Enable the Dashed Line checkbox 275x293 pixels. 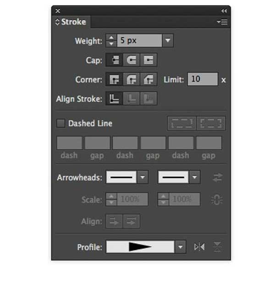[60, 123]
